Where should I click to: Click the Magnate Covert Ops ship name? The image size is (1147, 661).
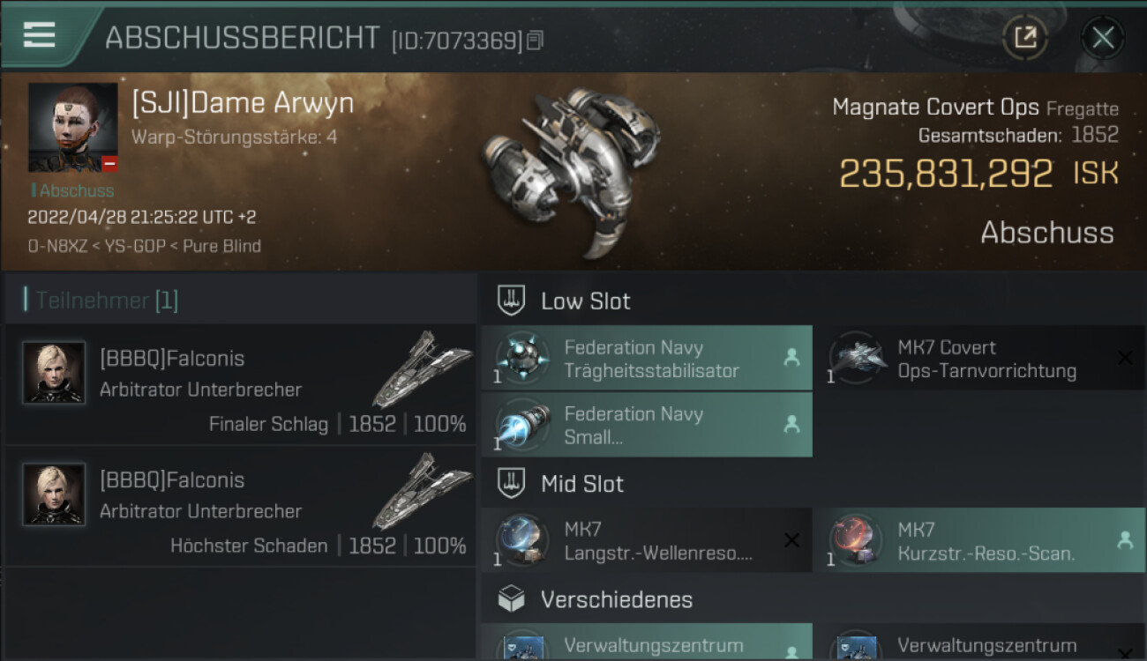click(935, 108)
